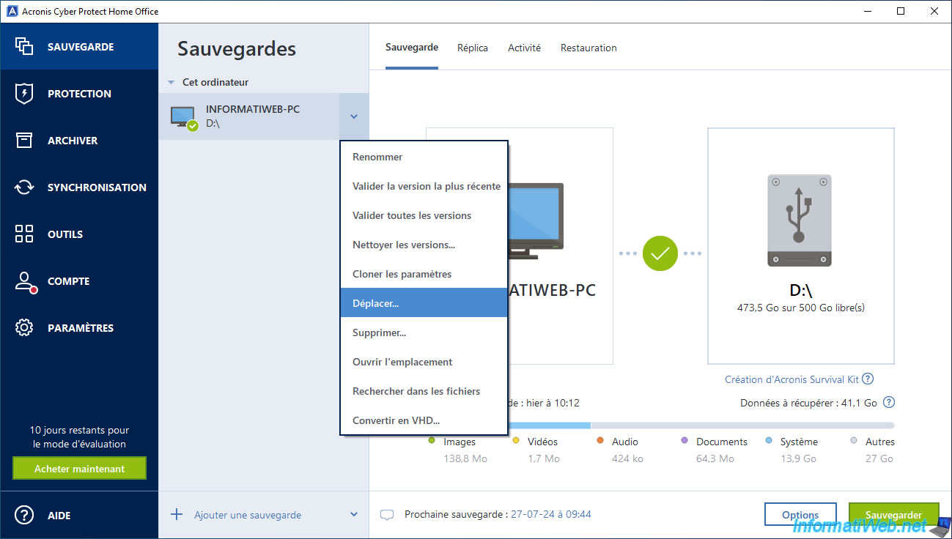Click the grey Autres legend dot
The width and height of the screenshot is (952, 539).
click(x=853, y=441)
